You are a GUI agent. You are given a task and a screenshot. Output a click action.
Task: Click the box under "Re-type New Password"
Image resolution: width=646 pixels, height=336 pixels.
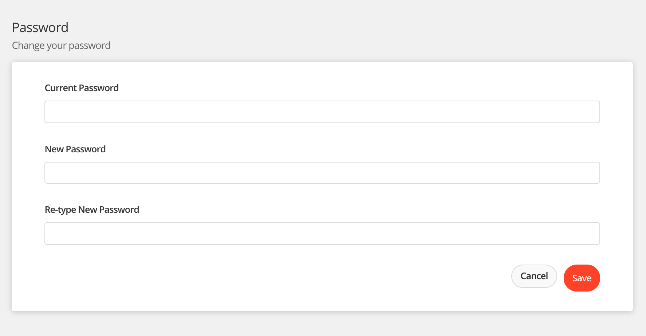click(x=322, y=234)
